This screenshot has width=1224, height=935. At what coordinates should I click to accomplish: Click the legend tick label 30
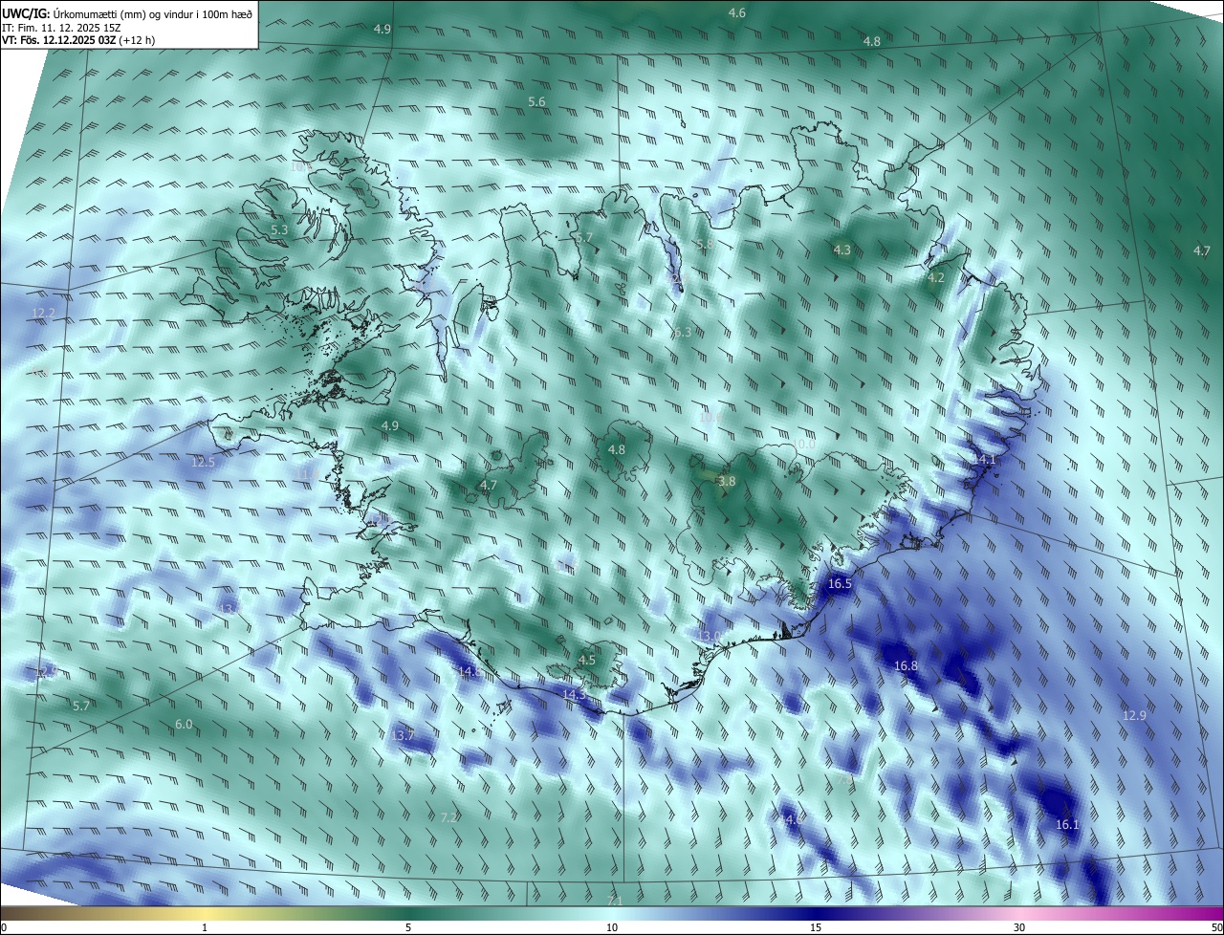1019,927
